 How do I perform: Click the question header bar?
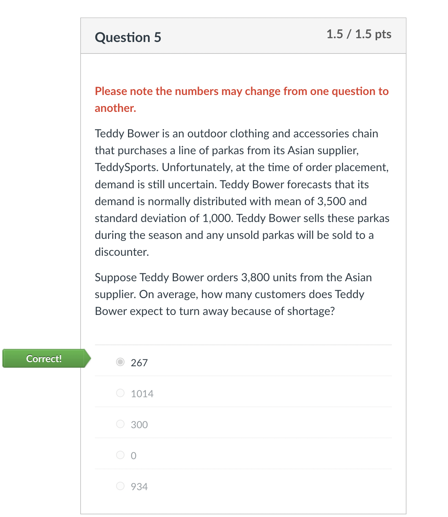(x=243, y=35)
